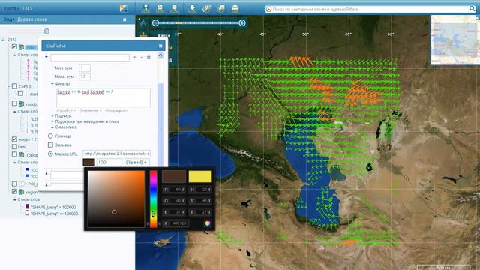480x270 pixels.
Task: Click the map copy icon beside printer
Action: (221, 8)
